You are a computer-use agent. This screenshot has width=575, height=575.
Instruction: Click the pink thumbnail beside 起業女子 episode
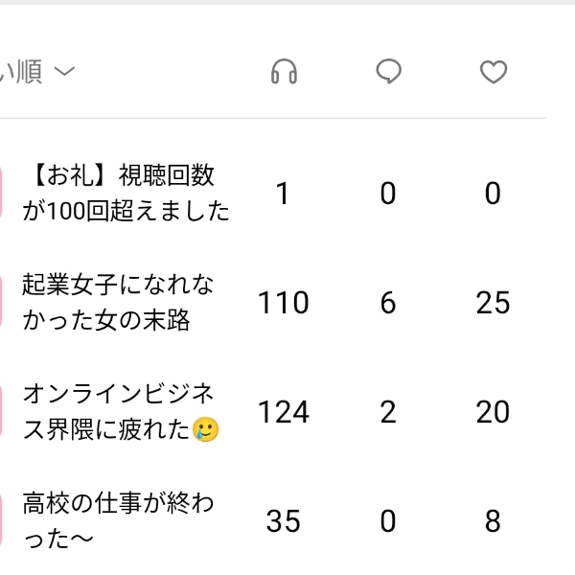3,302
